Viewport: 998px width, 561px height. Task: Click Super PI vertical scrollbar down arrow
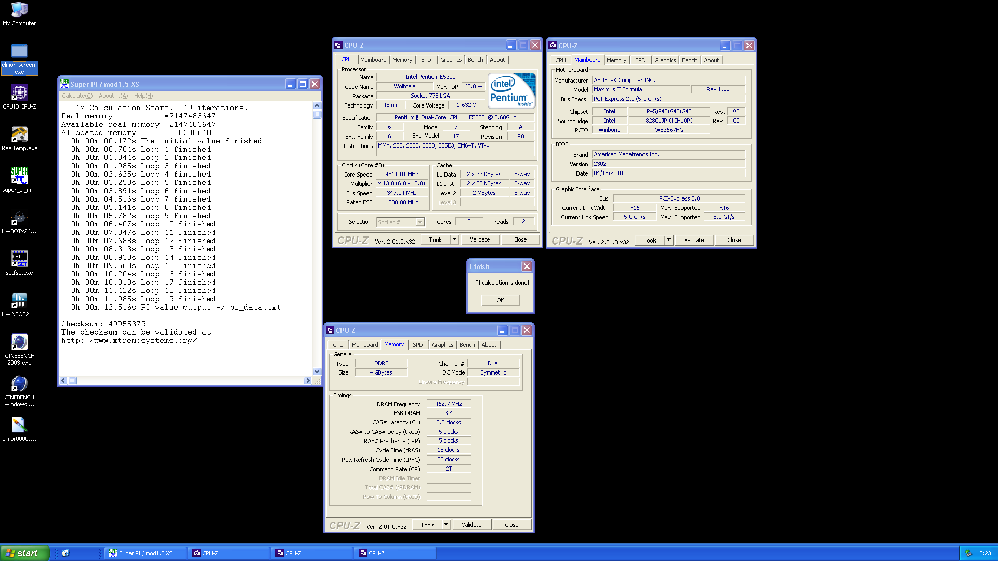point(317,372)
